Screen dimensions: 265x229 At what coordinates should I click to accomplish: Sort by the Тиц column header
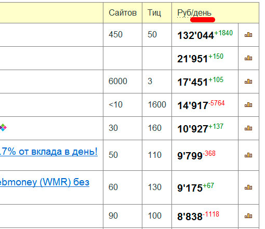(154, 13)
